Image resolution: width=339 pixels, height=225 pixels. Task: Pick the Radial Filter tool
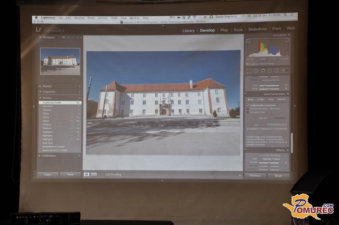tap(276, 70)
